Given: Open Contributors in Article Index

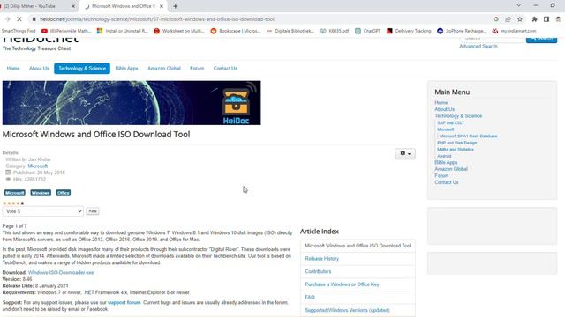Looking at the screenshot, I should coord(318,271).
